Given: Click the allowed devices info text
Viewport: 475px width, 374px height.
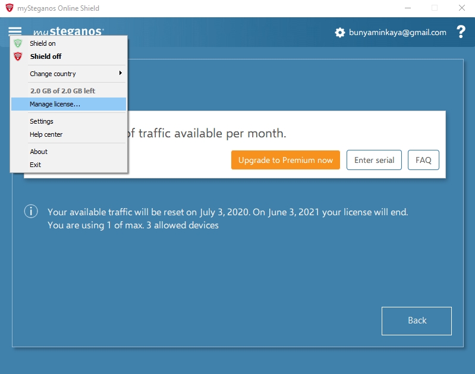Looking at the screenshot, I should [133, 225].
